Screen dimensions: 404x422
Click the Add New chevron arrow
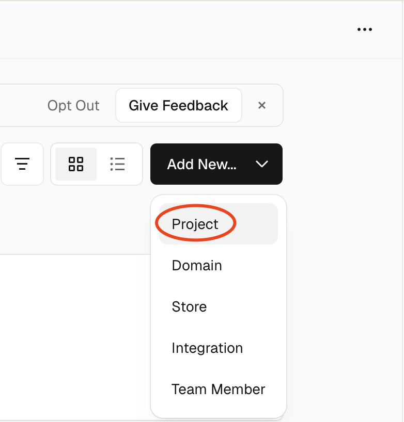point(262,164)
